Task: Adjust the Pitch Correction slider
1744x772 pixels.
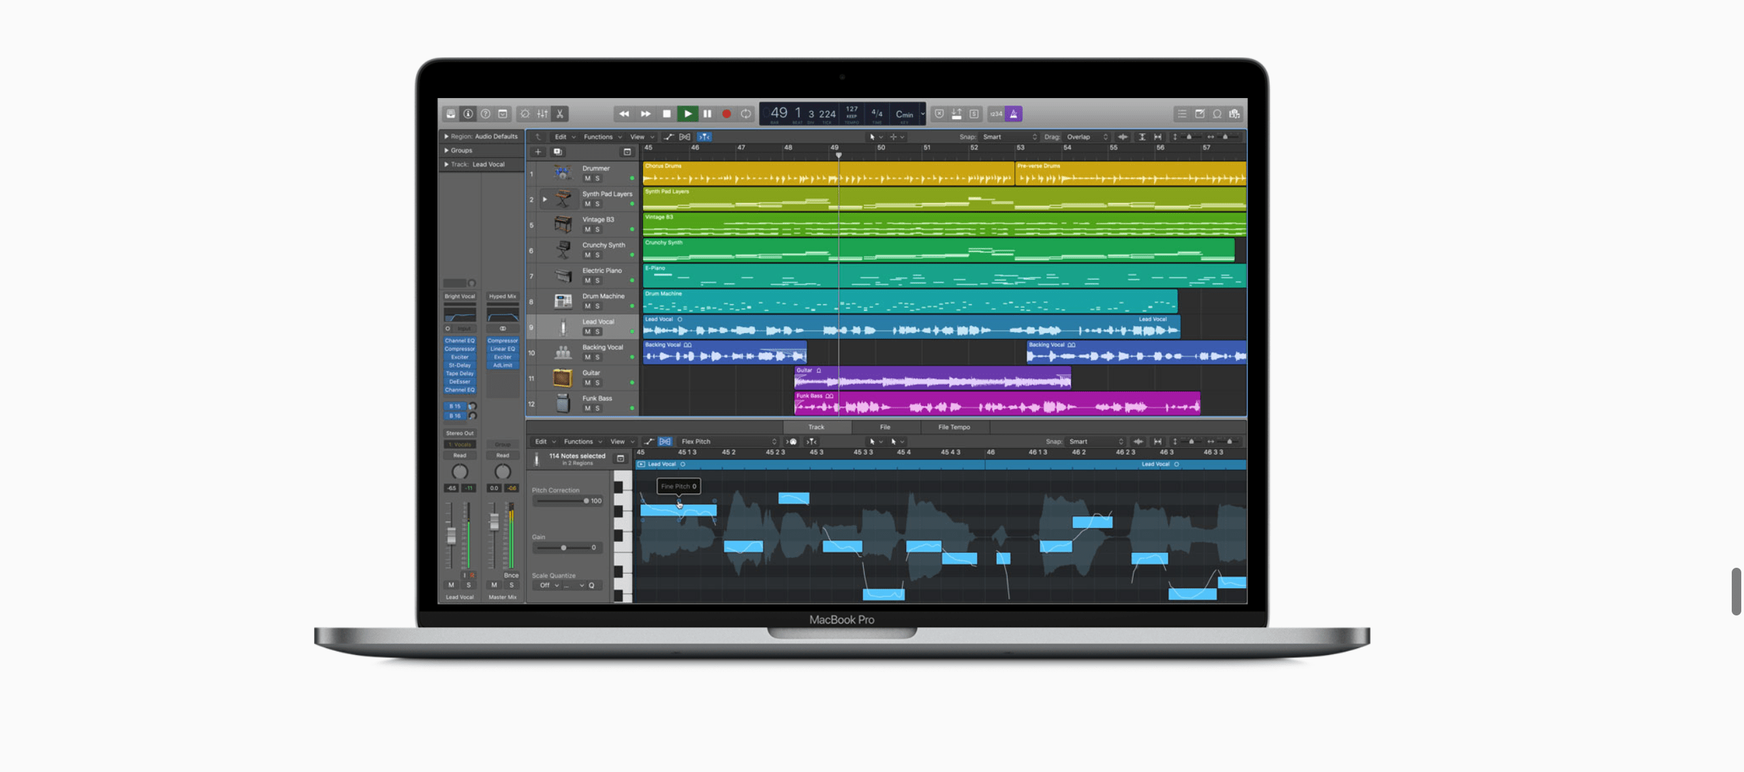Action: (x=586, y=501)
